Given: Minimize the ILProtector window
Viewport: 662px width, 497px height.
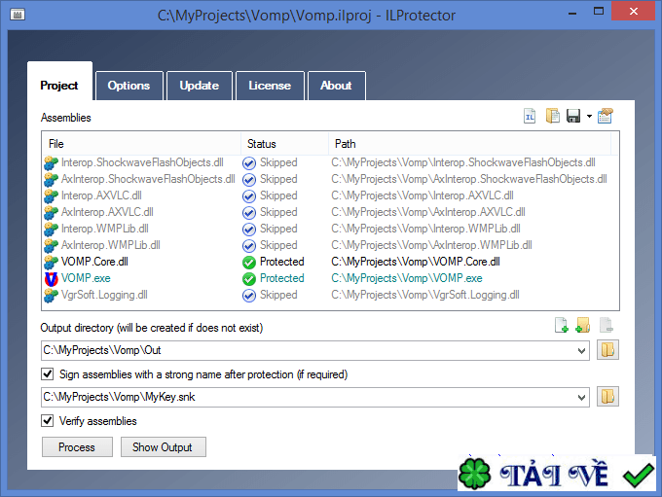Looking at the screenshot, I should 572,13.
